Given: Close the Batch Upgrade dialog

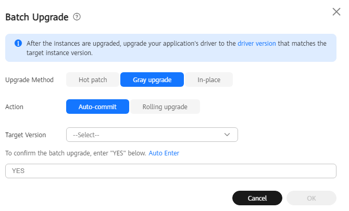Looking at the screenshot, I should click(x=336, y=12).
